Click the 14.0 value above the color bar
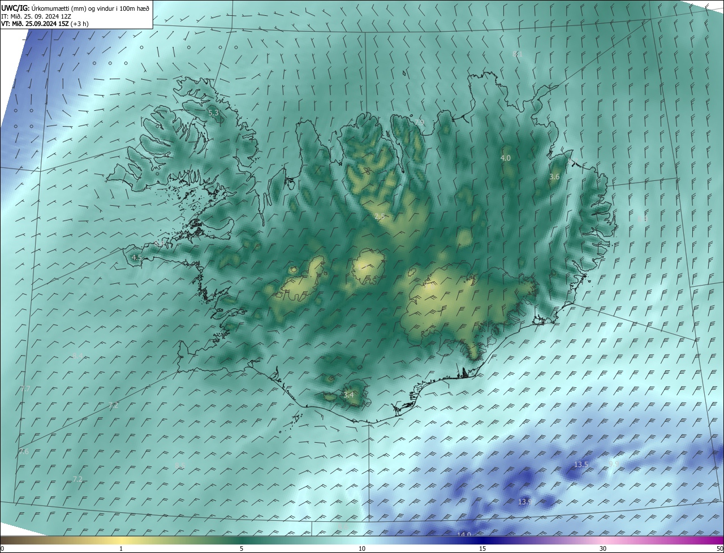This screenshot has width=724, height=553. [x=464, y=535]
